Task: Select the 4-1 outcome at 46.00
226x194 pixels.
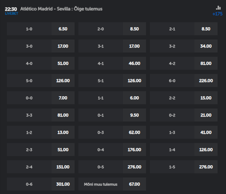Action: [112, 63]
